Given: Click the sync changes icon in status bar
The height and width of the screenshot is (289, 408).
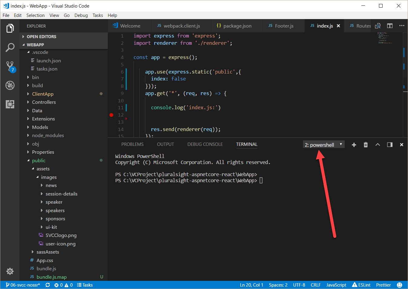Looking at the screenshot, I should coord(48,285).
